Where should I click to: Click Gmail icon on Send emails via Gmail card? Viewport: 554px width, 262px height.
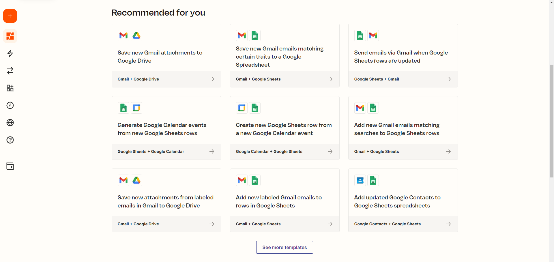pyautogui.click(x=373, y=35)
